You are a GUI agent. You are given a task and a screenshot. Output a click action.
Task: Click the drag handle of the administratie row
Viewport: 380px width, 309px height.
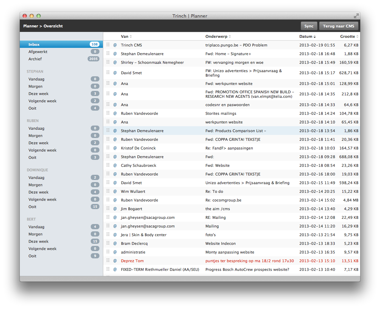tap(108, 252)
